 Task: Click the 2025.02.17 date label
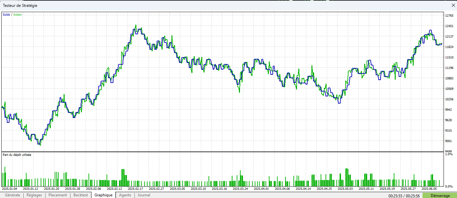click(x=135, y=189)
